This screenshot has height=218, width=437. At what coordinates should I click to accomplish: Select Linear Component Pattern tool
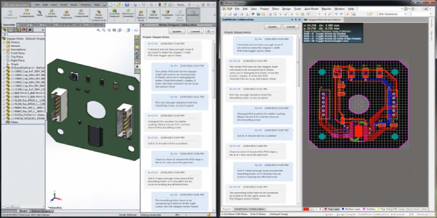coord(51,14)
